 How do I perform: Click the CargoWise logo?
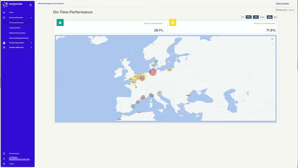coord(13,4)
